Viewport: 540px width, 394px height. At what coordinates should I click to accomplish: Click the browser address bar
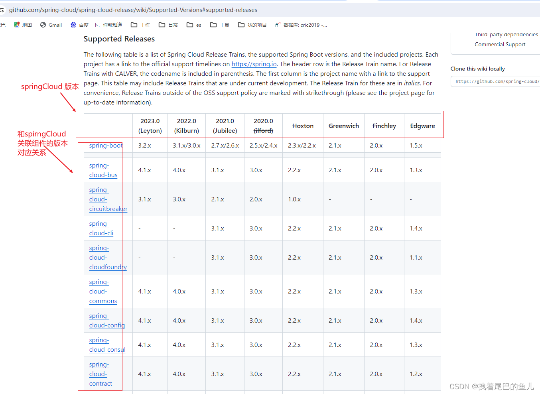click(160, 10)
